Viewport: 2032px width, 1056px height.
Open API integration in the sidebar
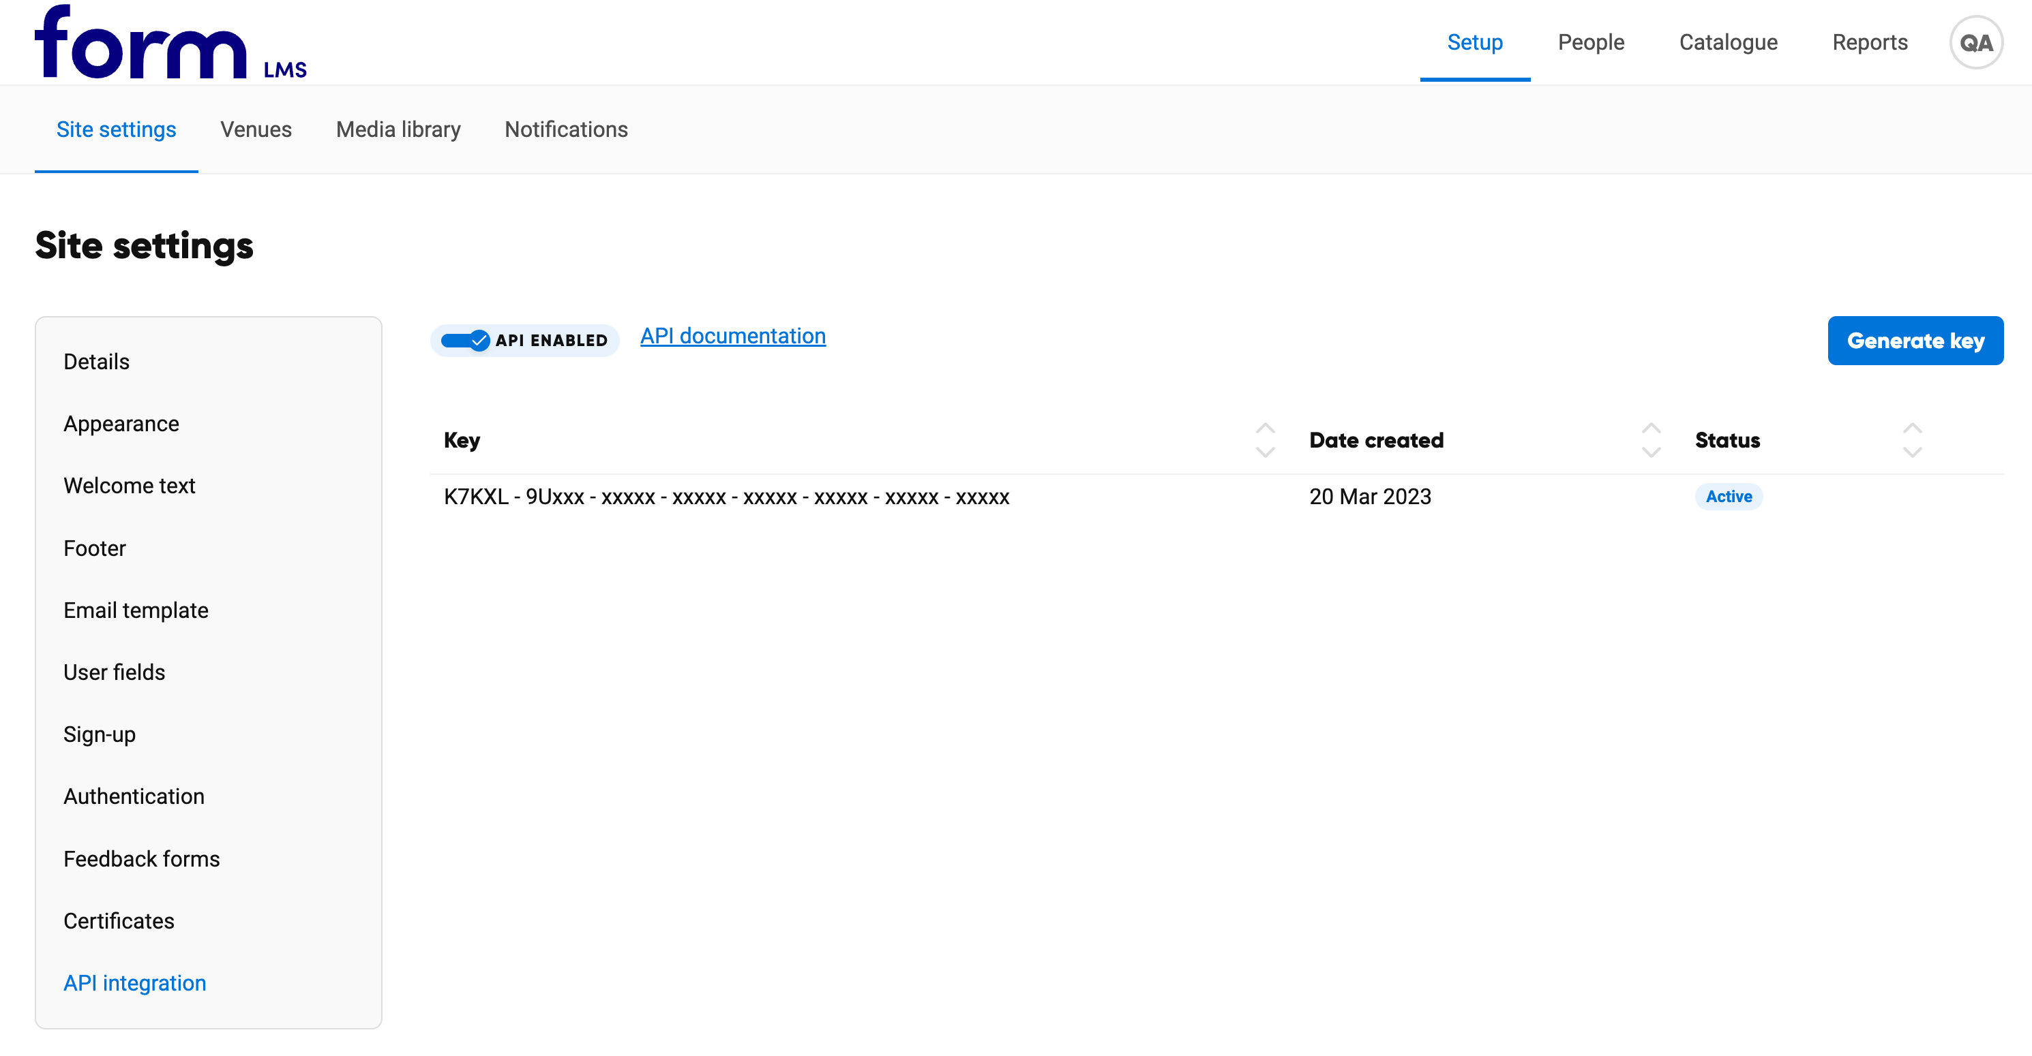pos(135,984)
